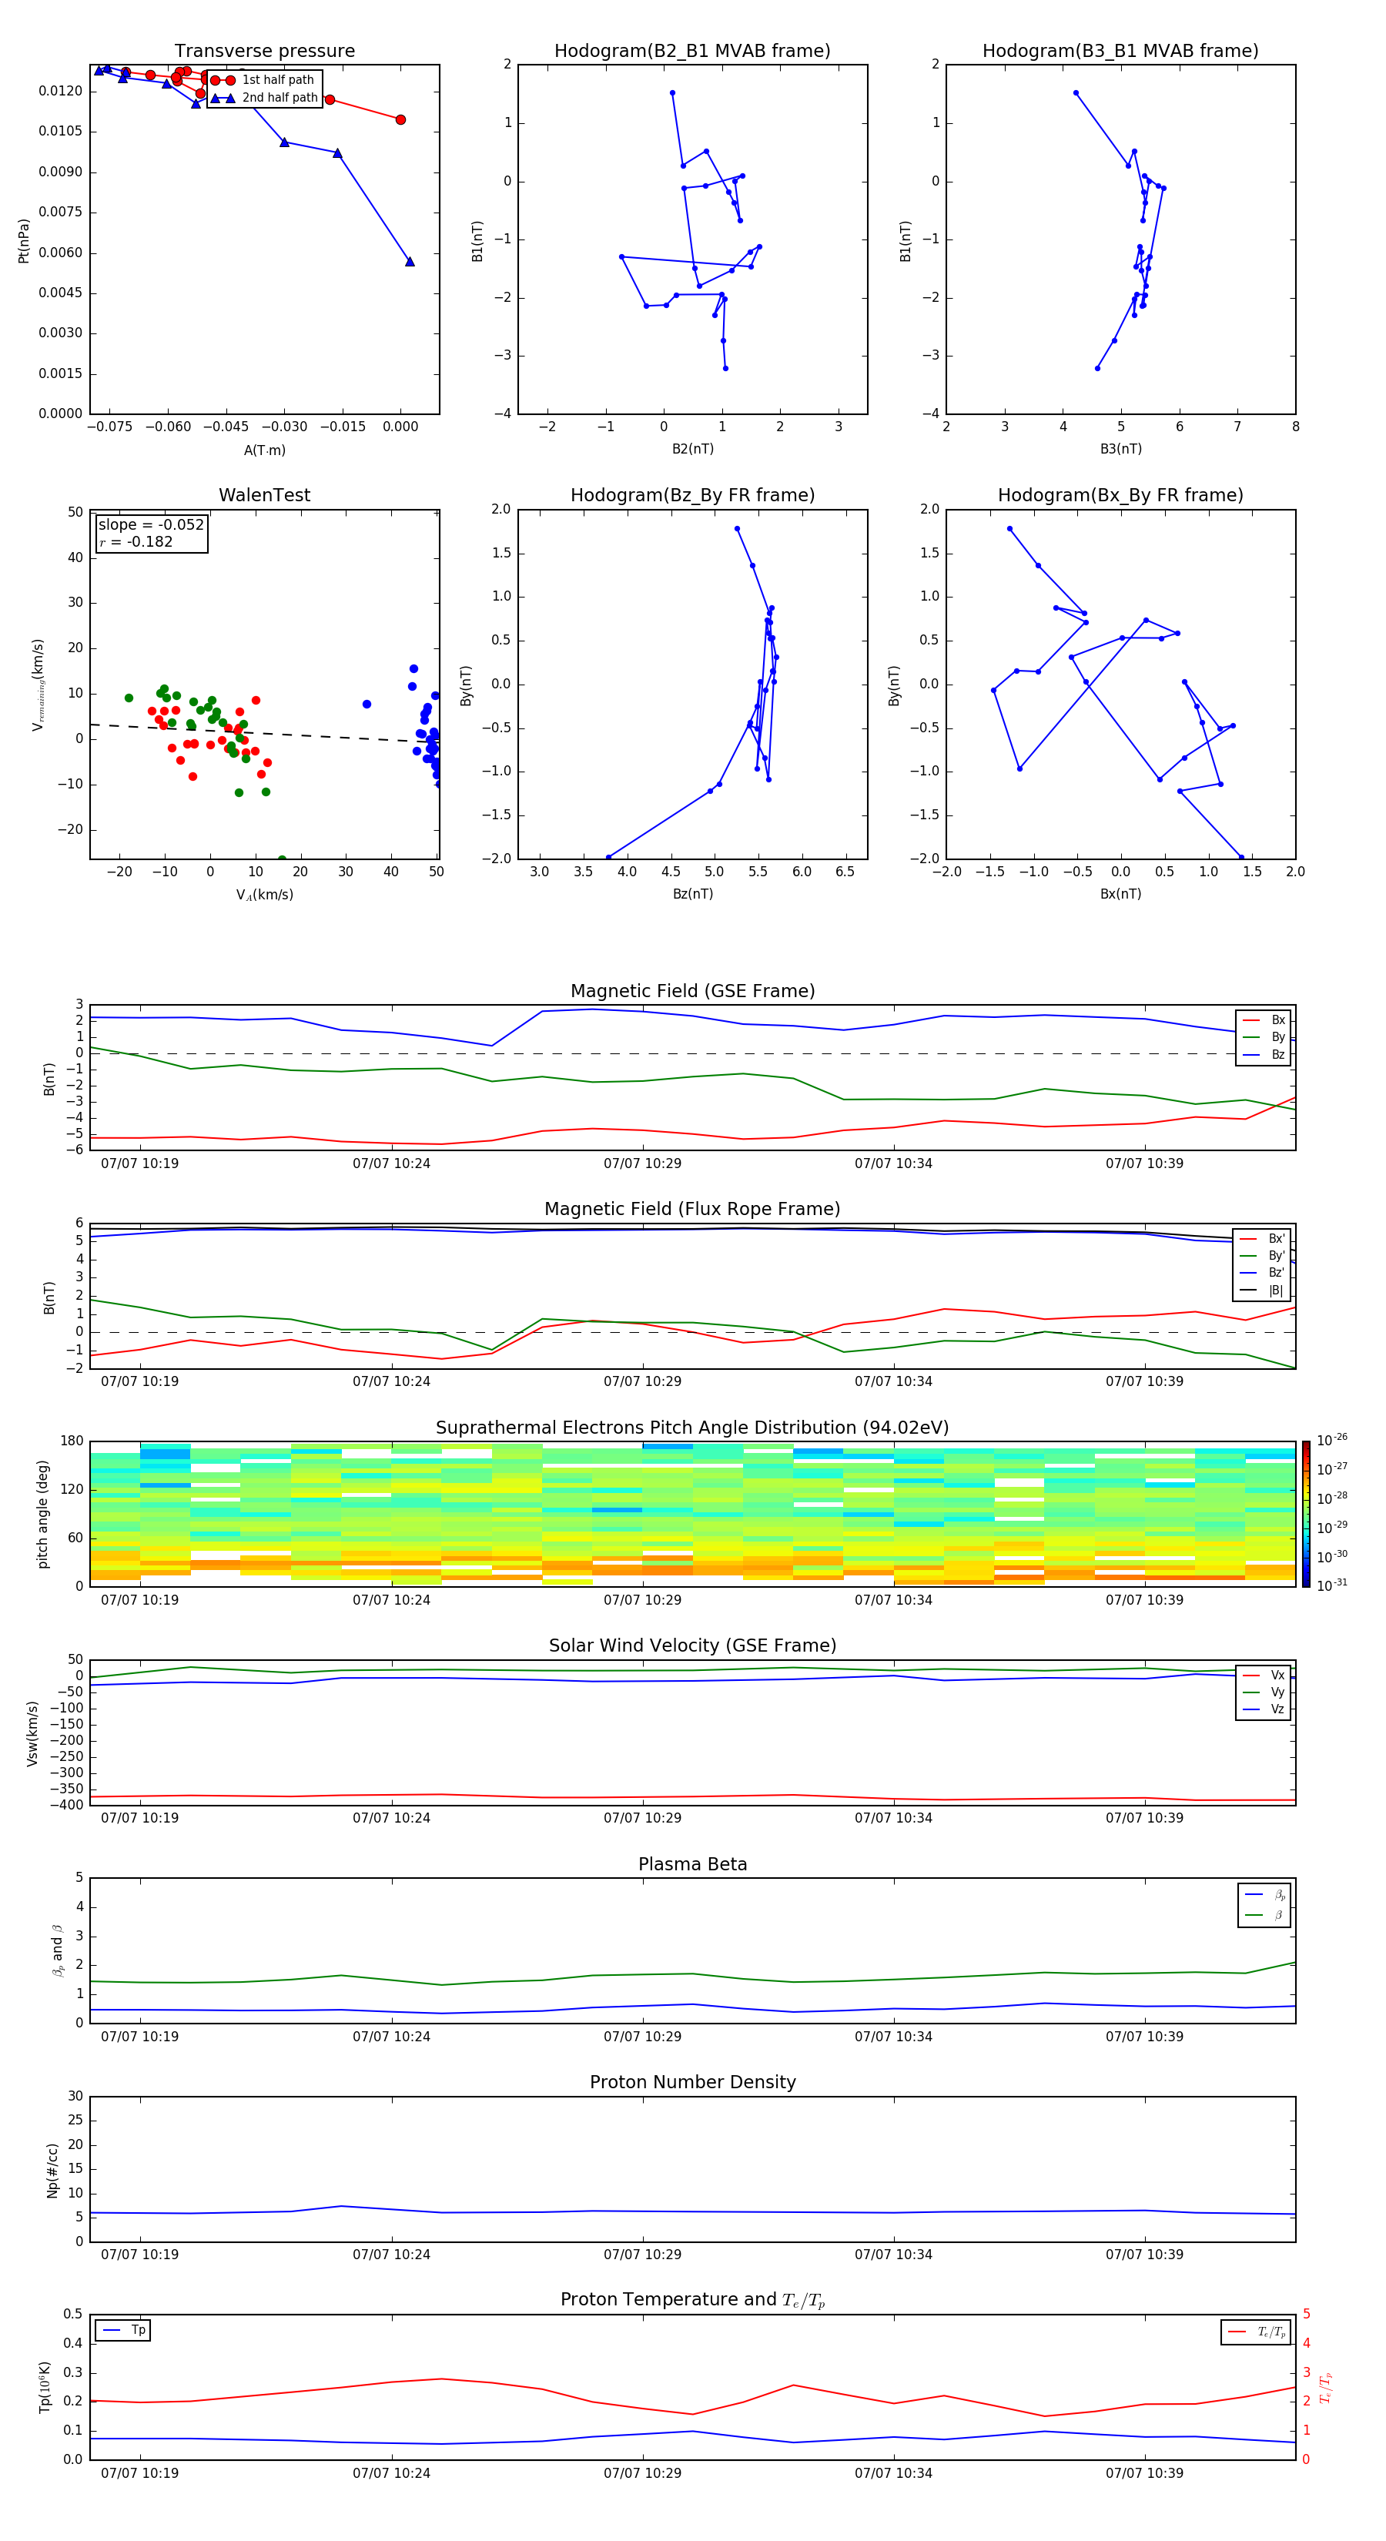This screenshot has height=2541, width=1386.
Task: Click the 'A(T·m)' axis label
Action: pyautogui.click(x=264, y=450)
